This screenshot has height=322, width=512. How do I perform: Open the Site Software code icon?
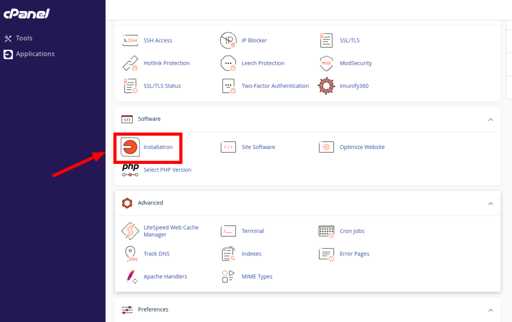point(228,147)
